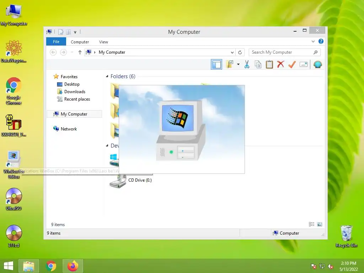364x273 pixels.
Task: Click the Search My Computer field
Action: coord(285,52)
